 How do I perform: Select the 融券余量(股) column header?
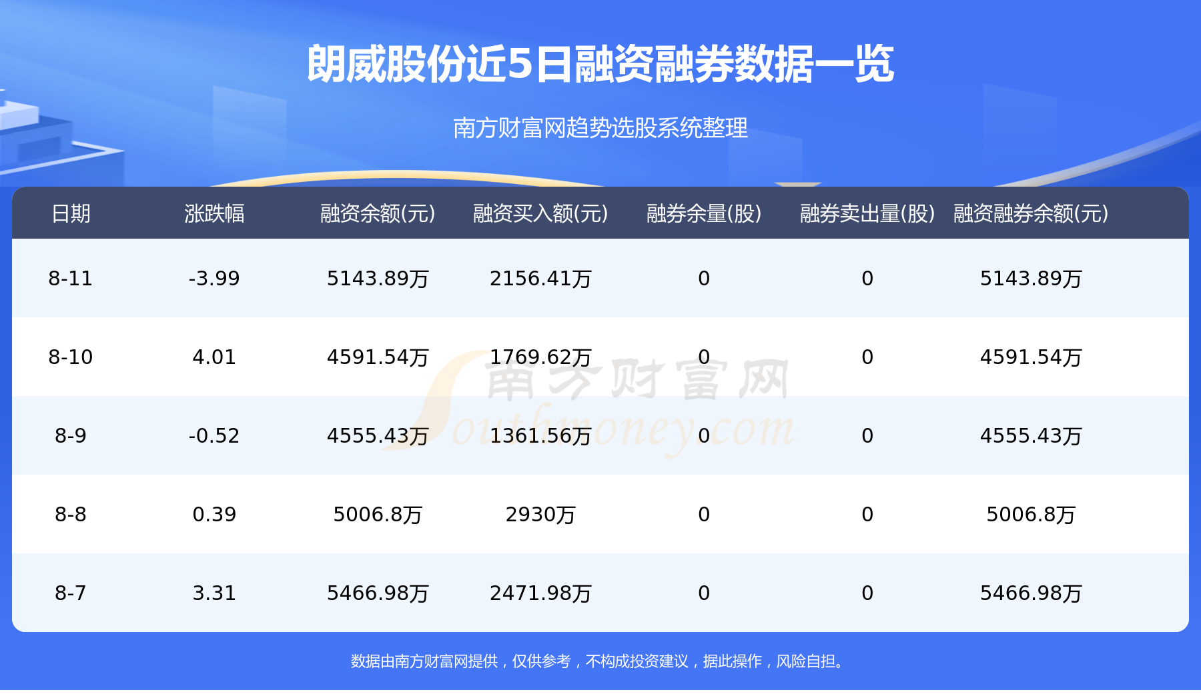click(x=704, y=213)
